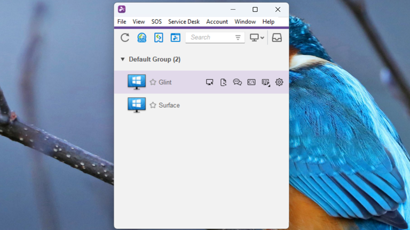Screen dimensions: 410x230
Task: Open the SOS menu
Action: 156,22
